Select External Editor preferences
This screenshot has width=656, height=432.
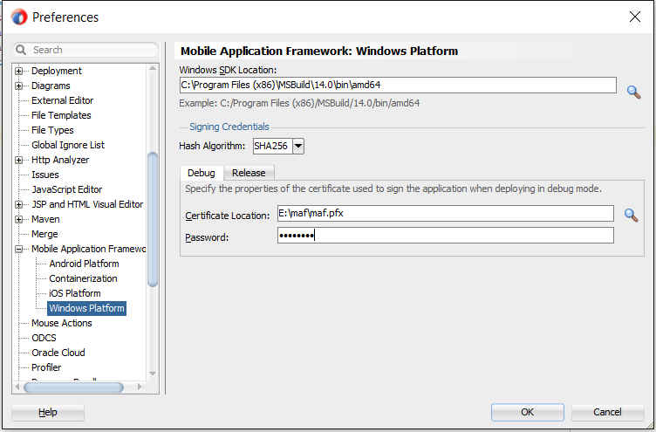[62, 100]
